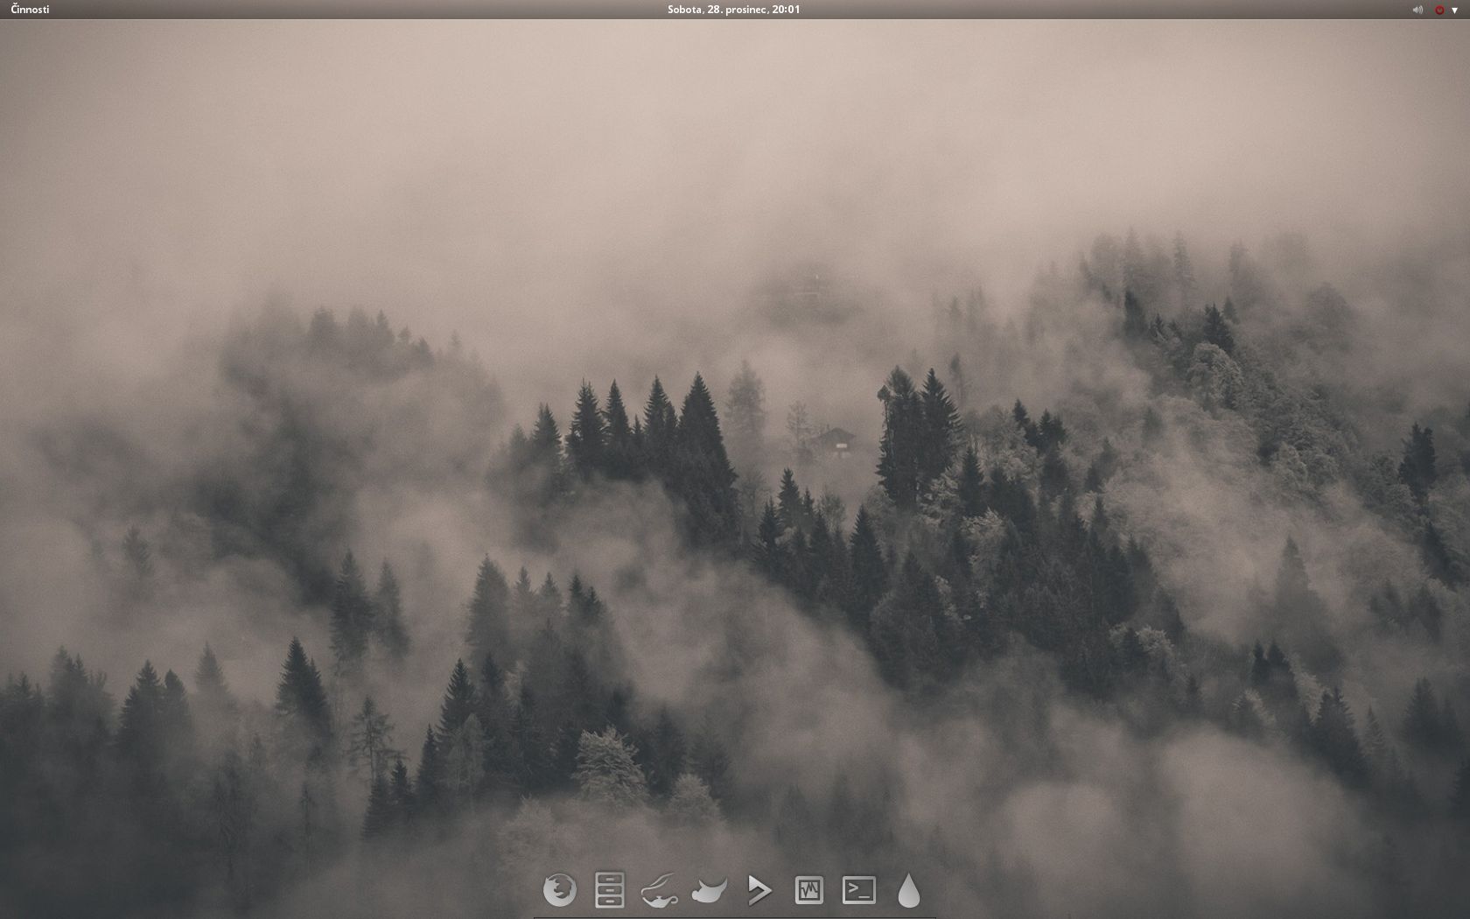This screenshot has height=919, width=1470.
Task: Launch the play-arrow media application
Action: click(x=759, y=890)
